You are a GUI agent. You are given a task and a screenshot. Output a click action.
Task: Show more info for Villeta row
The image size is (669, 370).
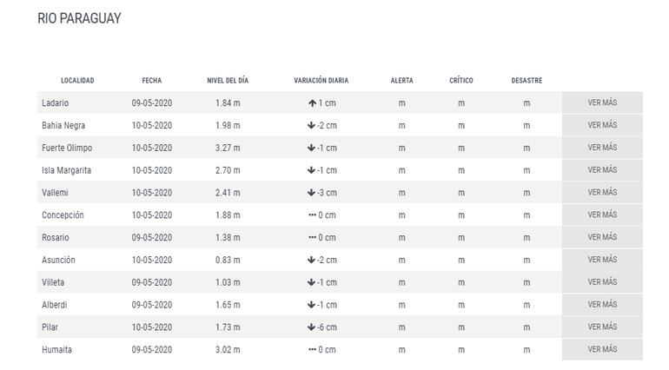[602, 282]
